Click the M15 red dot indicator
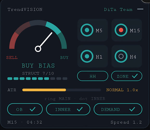 [121, 30]
